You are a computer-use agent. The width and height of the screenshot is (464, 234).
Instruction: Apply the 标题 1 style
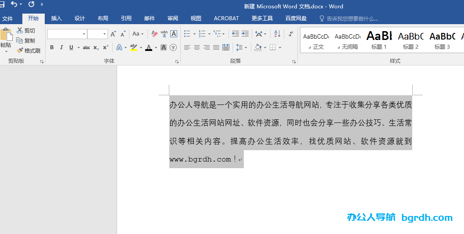[379, 40]
